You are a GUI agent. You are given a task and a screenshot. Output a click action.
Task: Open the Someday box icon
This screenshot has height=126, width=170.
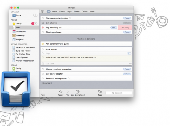pos(14,36)
